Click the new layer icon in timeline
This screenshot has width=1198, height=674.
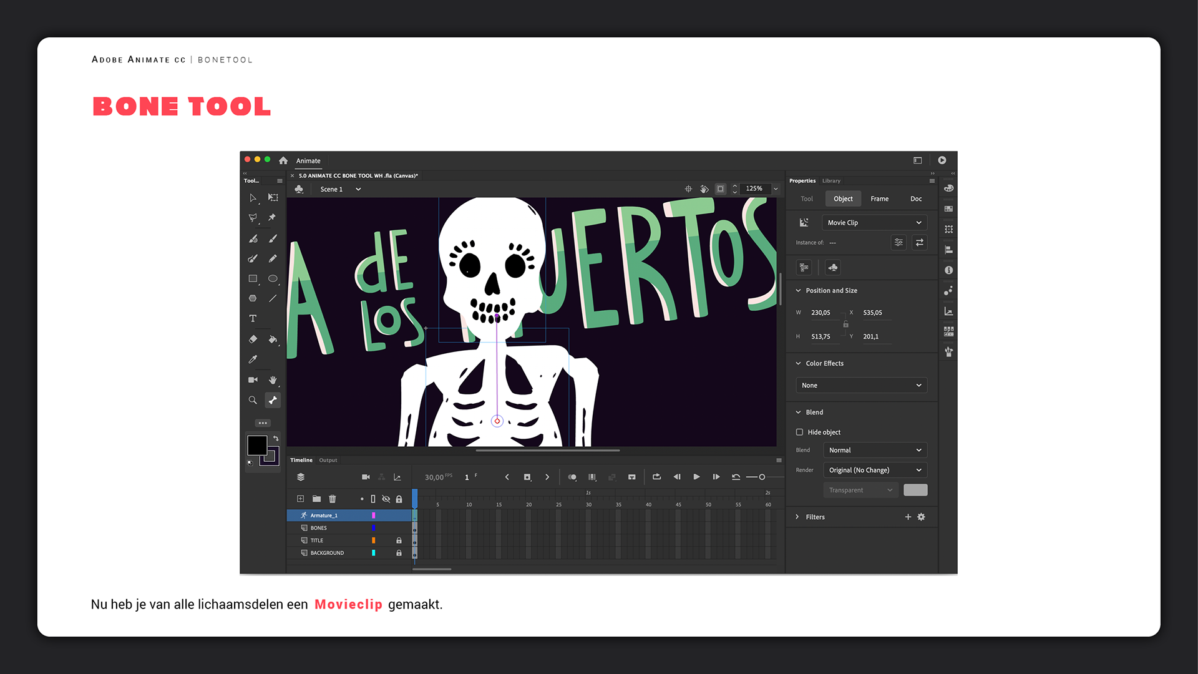300,499
